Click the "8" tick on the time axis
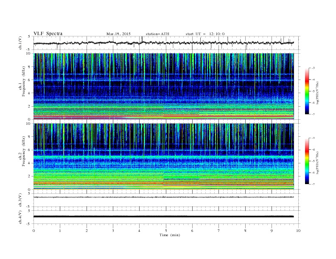The width and height of the screenshot is (336, 259). pyautogui.click(x=245, y=231)
